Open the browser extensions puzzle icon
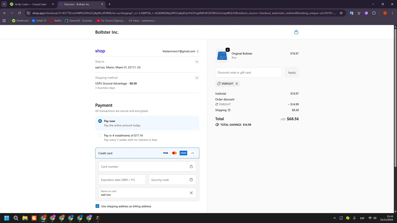397x223 pixels. (374, 13)
